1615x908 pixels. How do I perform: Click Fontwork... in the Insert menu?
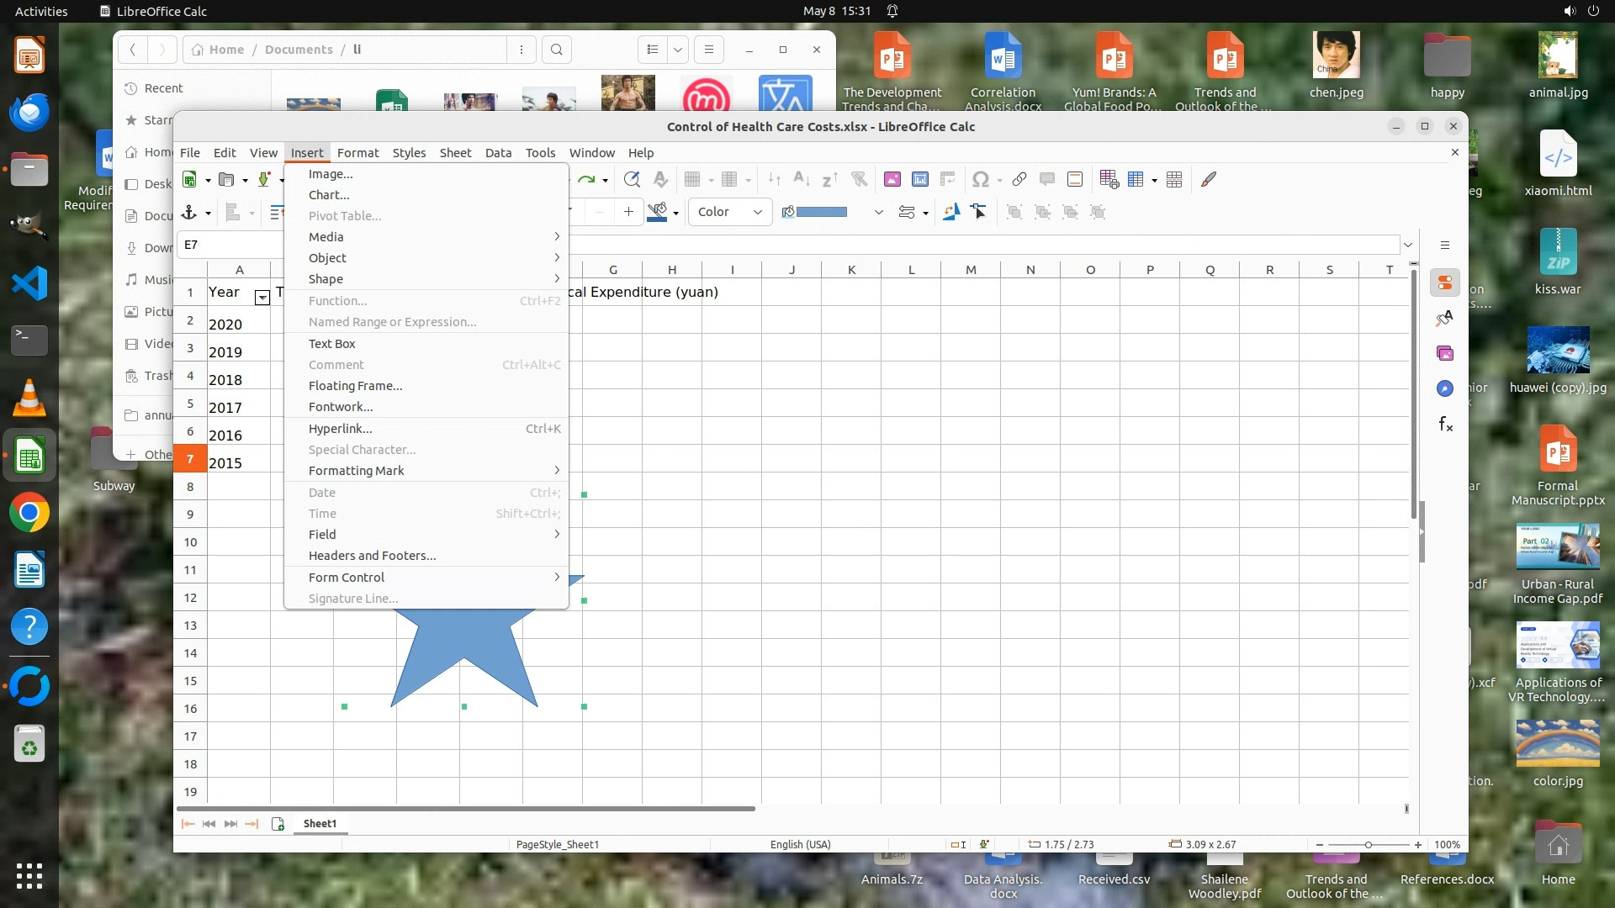[341, 407]
